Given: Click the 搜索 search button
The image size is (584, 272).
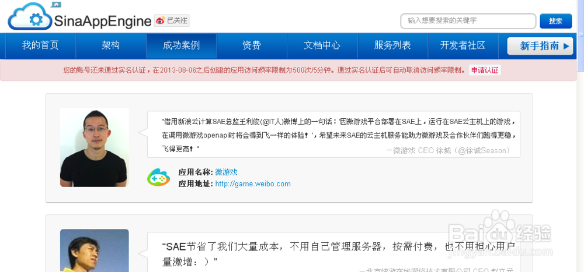Looking at the screenshot, I should point(556,21).
